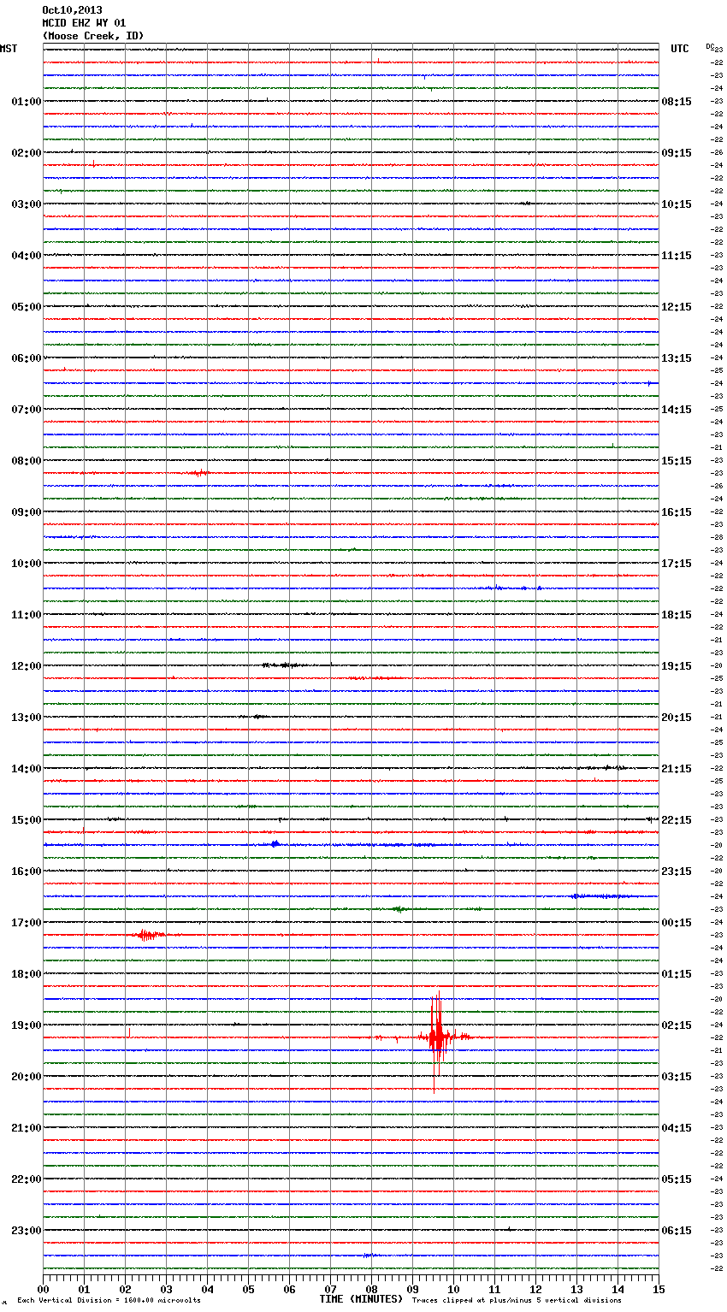
Task: Select the "02:00" MST row label
Action: point(27,153)
